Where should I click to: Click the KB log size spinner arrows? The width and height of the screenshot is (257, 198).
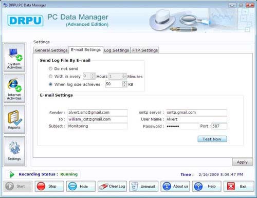pyautogui.click(x=125, y=84)
